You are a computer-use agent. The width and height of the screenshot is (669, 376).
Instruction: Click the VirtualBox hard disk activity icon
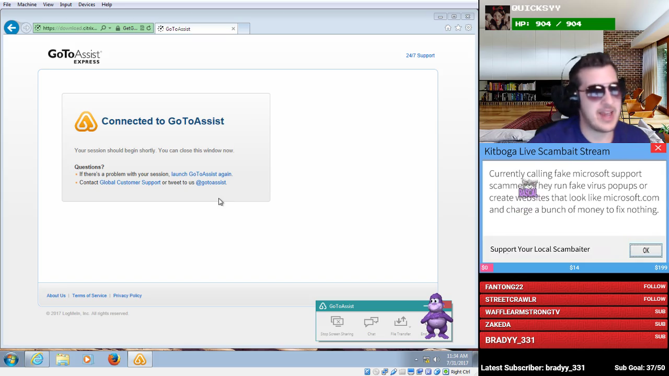coord(367,372)
